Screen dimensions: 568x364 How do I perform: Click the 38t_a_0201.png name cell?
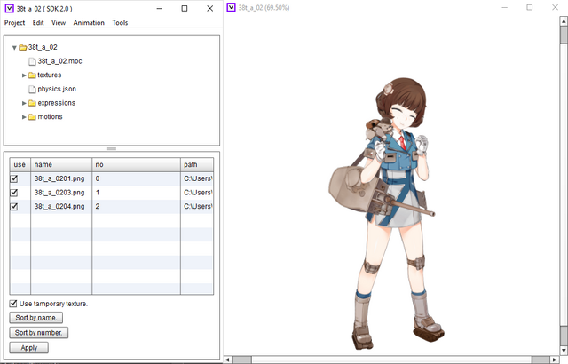click(61, 178)
